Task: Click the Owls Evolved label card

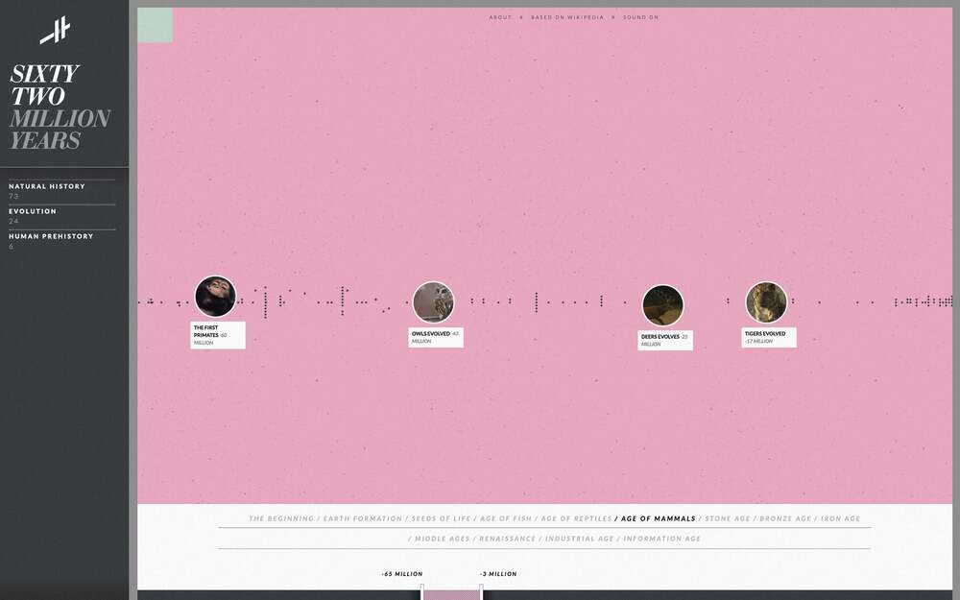Action: [436, 337]
